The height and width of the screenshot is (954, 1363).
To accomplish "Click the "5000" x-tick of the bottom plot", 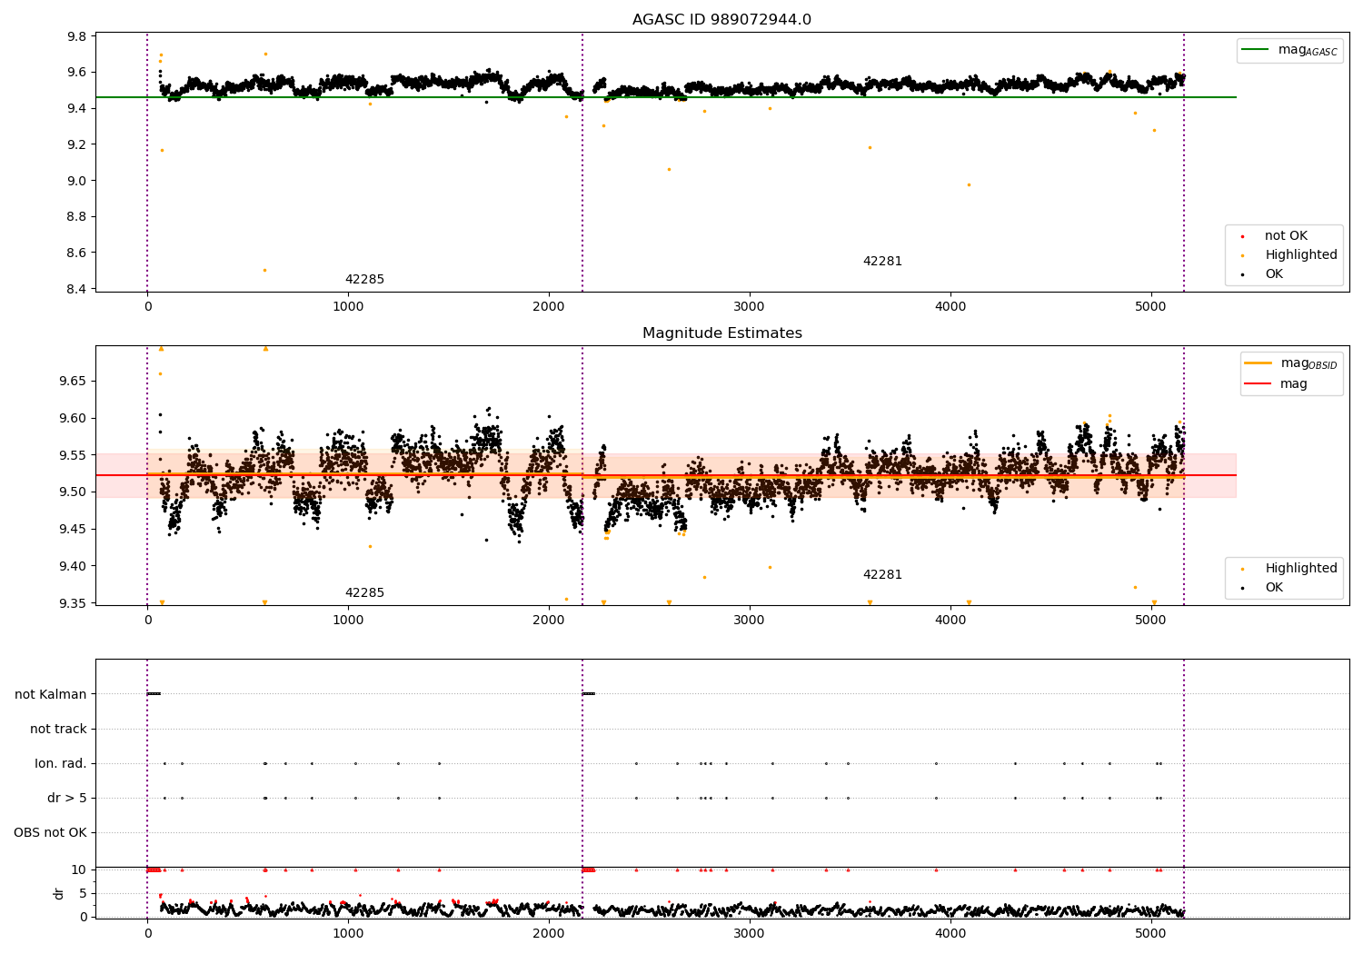I will coord(1151,933).
